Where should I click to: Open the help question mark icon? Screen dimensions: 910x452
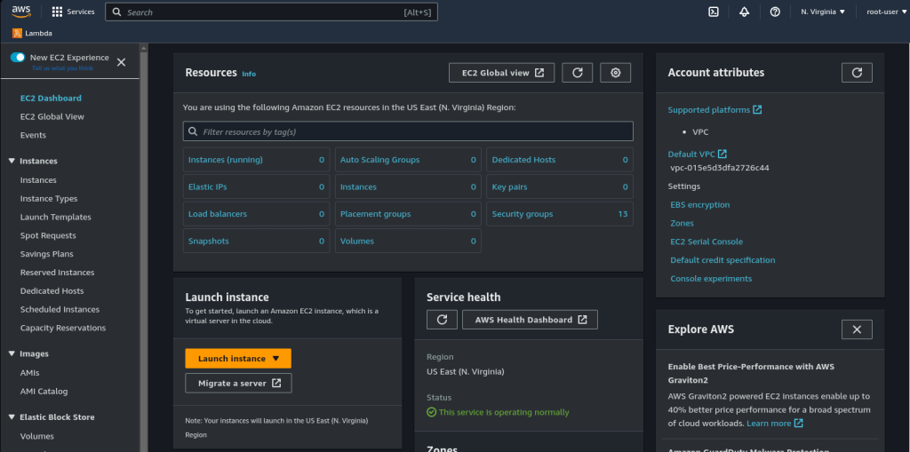[775, 12]
